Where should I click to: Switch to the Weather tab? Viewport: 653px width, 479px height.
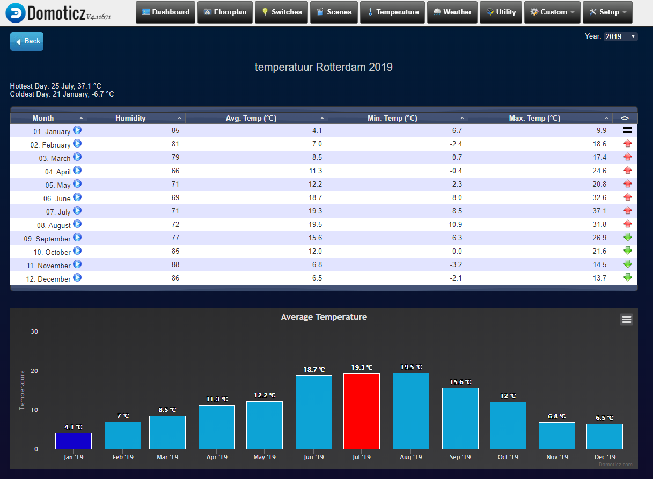pos(452,12)
